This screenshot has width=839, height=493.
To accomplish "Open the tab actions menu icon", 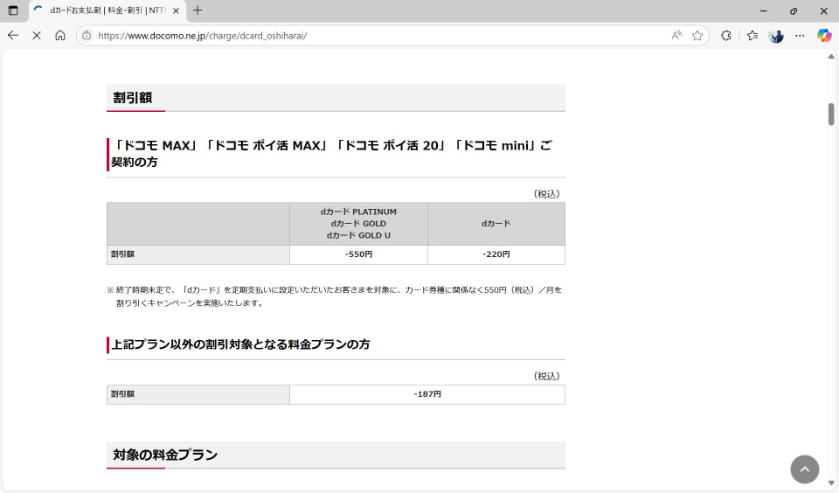I will [13, 10].
